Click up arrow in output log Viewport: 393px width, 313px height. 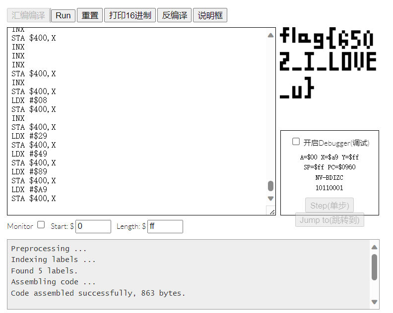(x=374, y=247)
